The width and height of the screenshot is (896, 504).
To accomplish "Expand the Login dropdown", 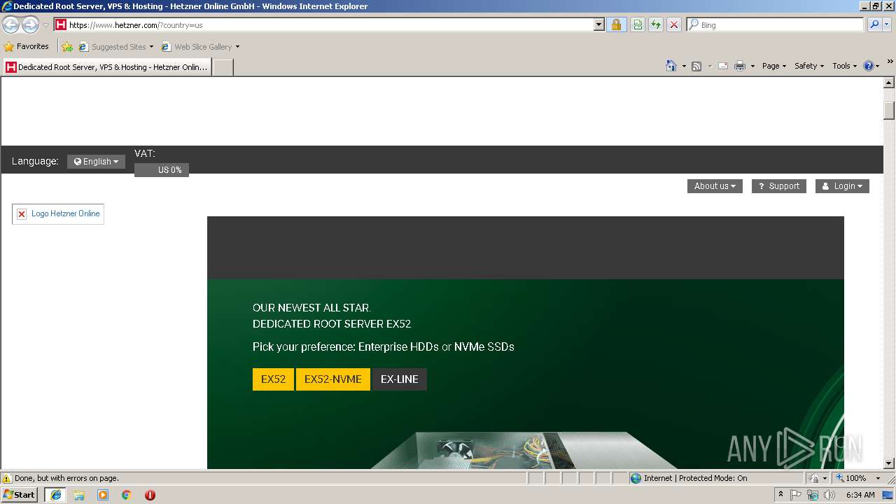I will pyautogui.click(x=842, y=186).
